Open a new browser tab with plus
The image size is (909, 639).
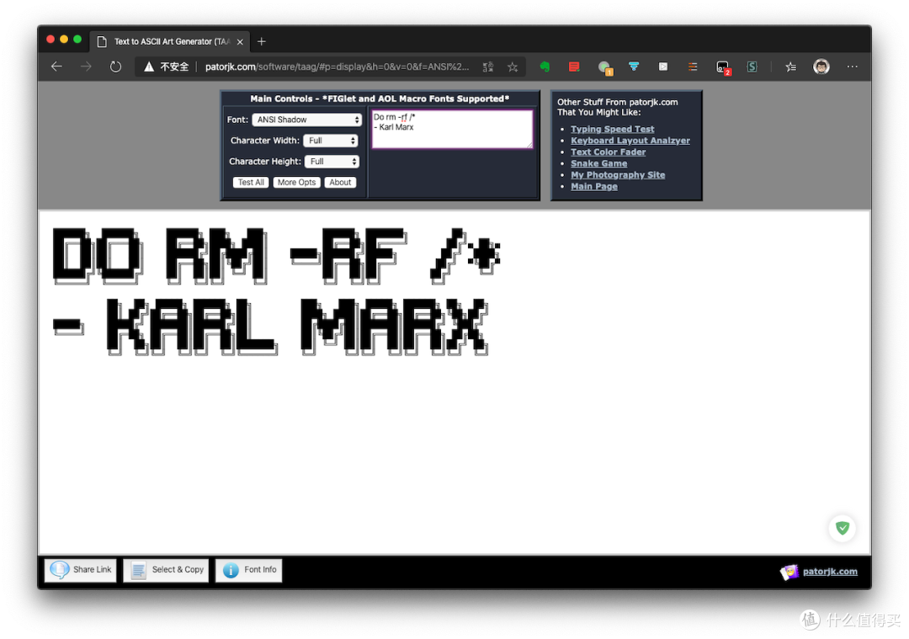(262, 41)
